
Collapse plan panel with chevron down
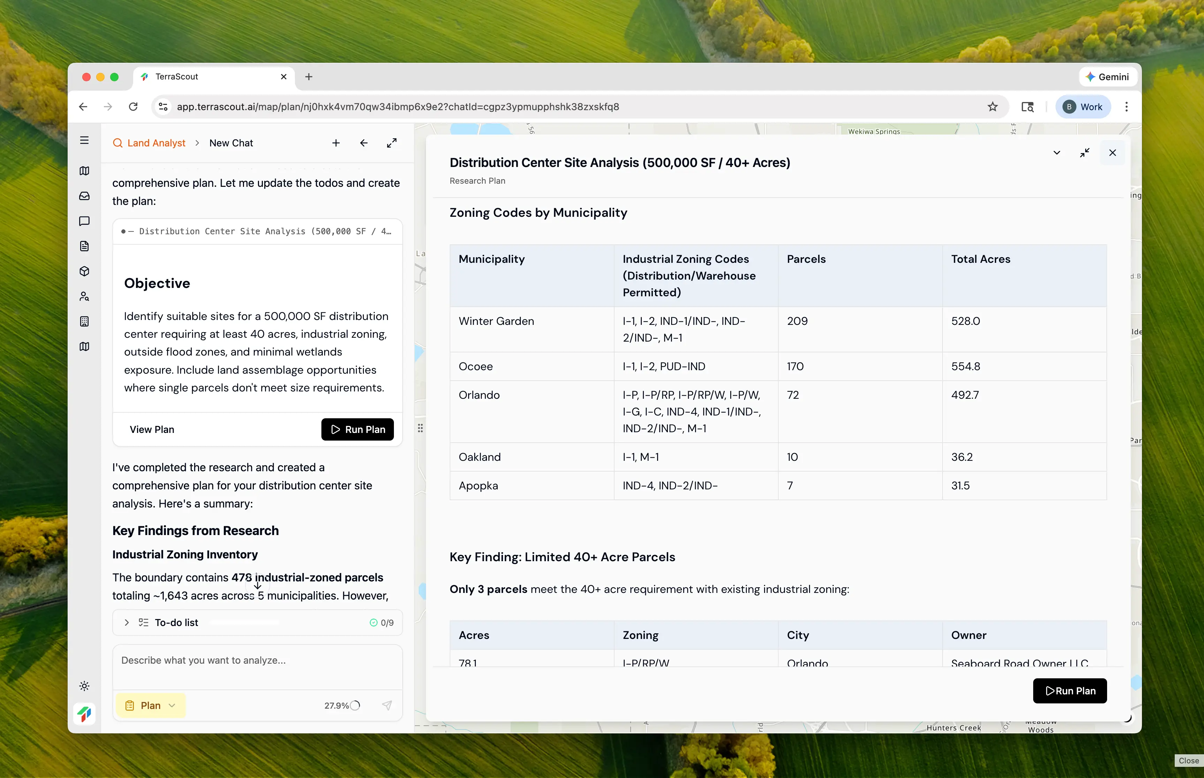coord(1057,153)
